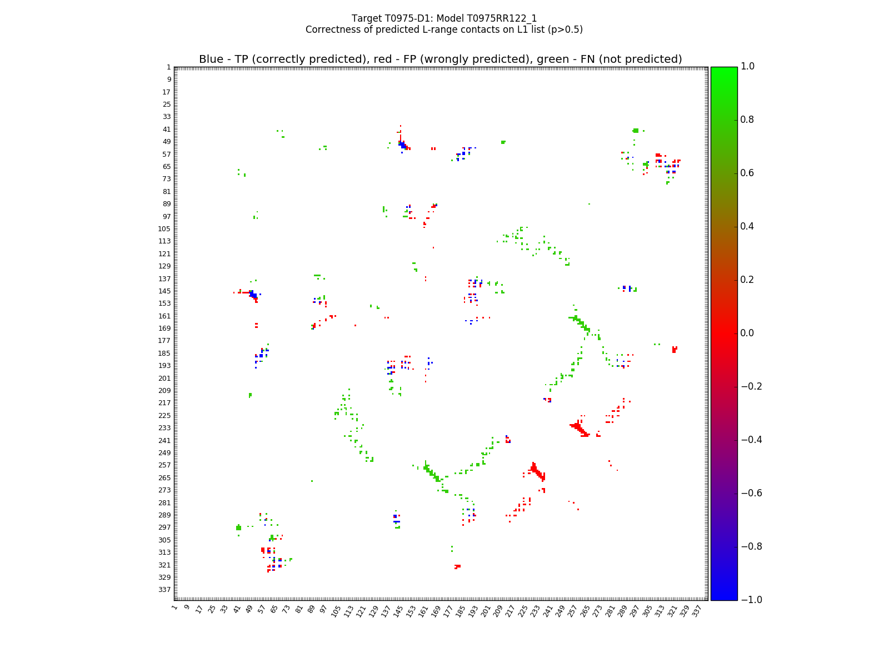
Task: Click the y-axis tick label '337'
Action: (x=164, y=590)
